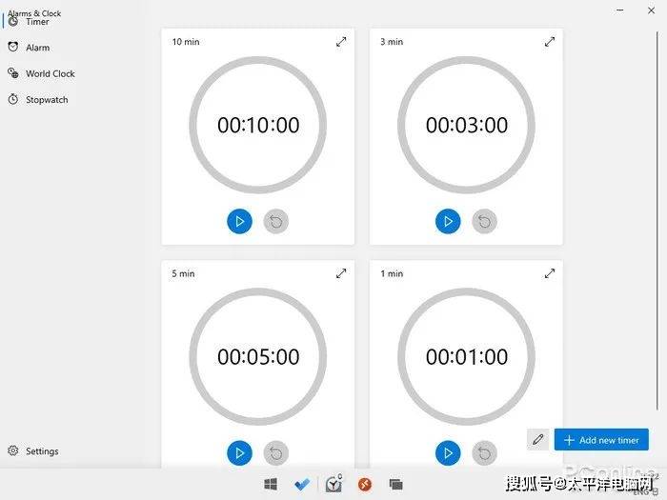This screenshot has width=667, height=500.
Task: Reset the 10 min timer
Action: [x=276, y=222]
